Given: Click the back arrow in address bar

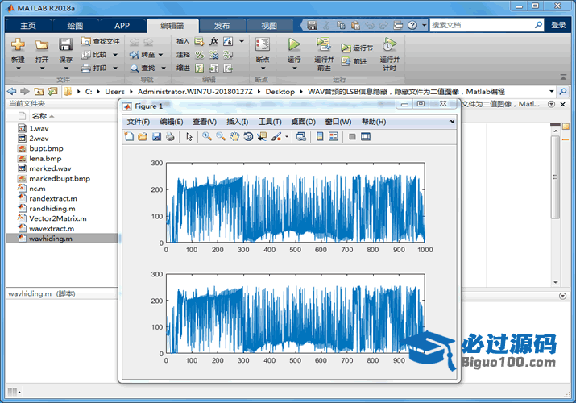Looking at the screenshot, I should (11, 91).
